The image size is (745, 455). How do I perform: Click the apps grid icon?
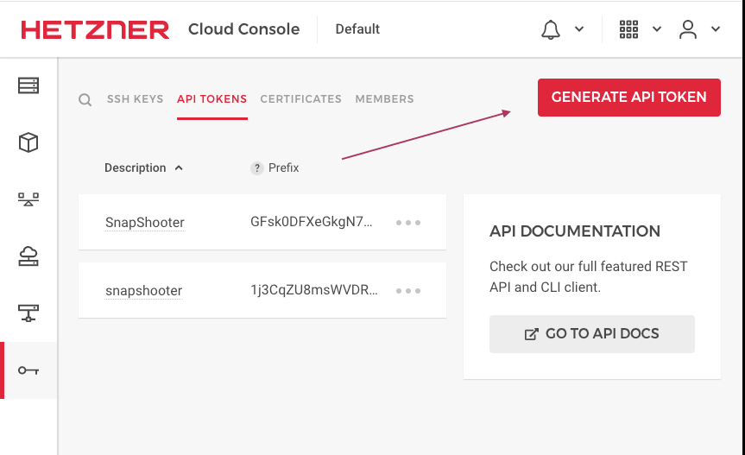(628, 29)
